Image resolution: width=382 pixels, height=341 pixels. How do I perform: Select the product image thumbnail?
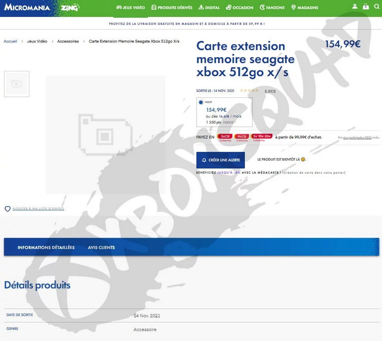pos(17,84)
